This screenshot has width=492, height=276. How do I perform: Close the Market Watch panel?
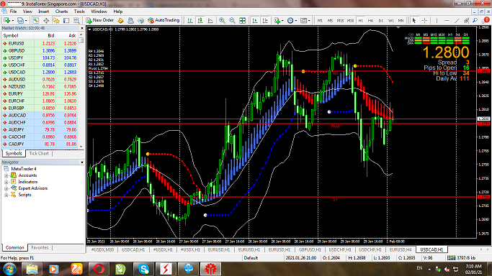tap(82, 28)
